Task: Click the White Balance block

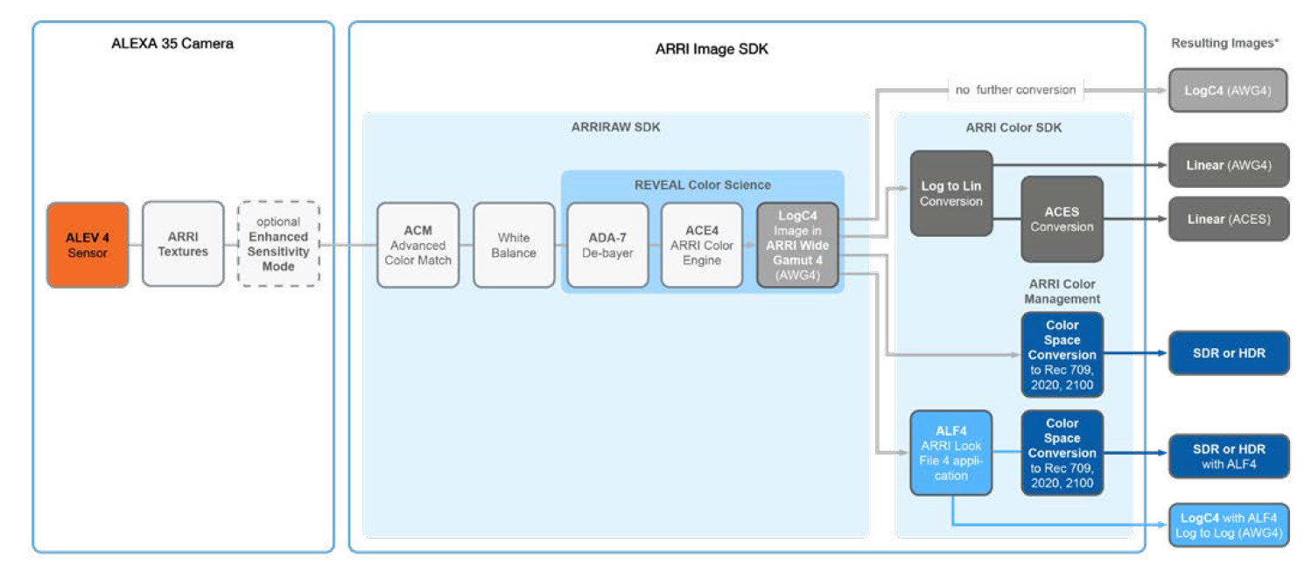Action: [514, 245]
